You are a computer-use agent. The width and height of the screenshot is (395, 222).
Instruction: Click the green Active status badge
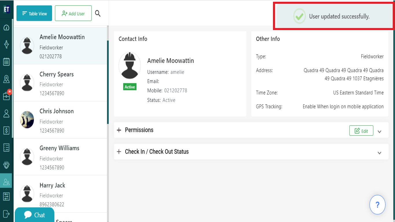[130, 87]
